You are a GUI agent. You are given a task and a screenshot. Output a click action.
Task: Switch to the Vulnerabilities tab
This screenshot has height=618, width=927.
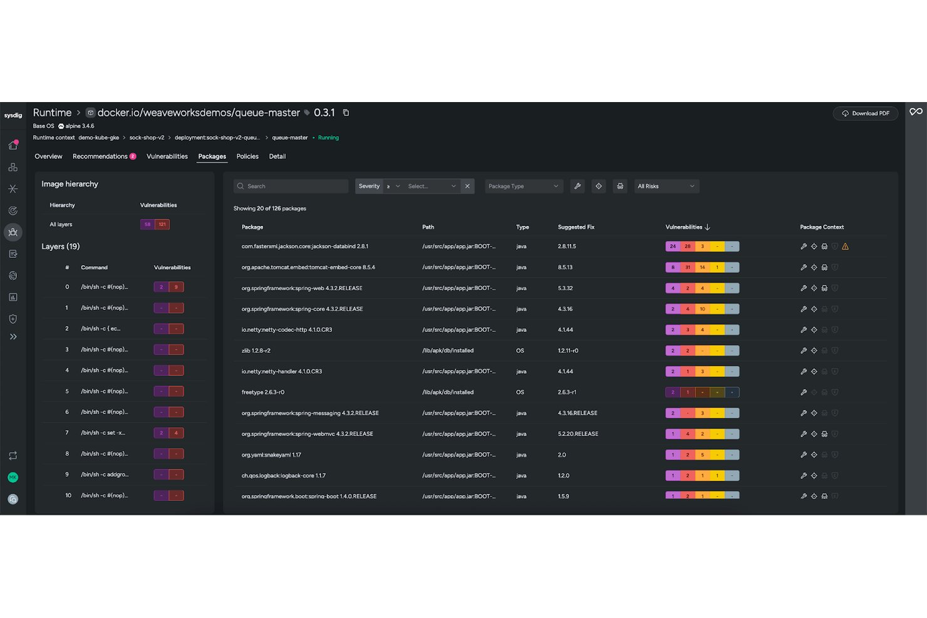click(167, 157)
